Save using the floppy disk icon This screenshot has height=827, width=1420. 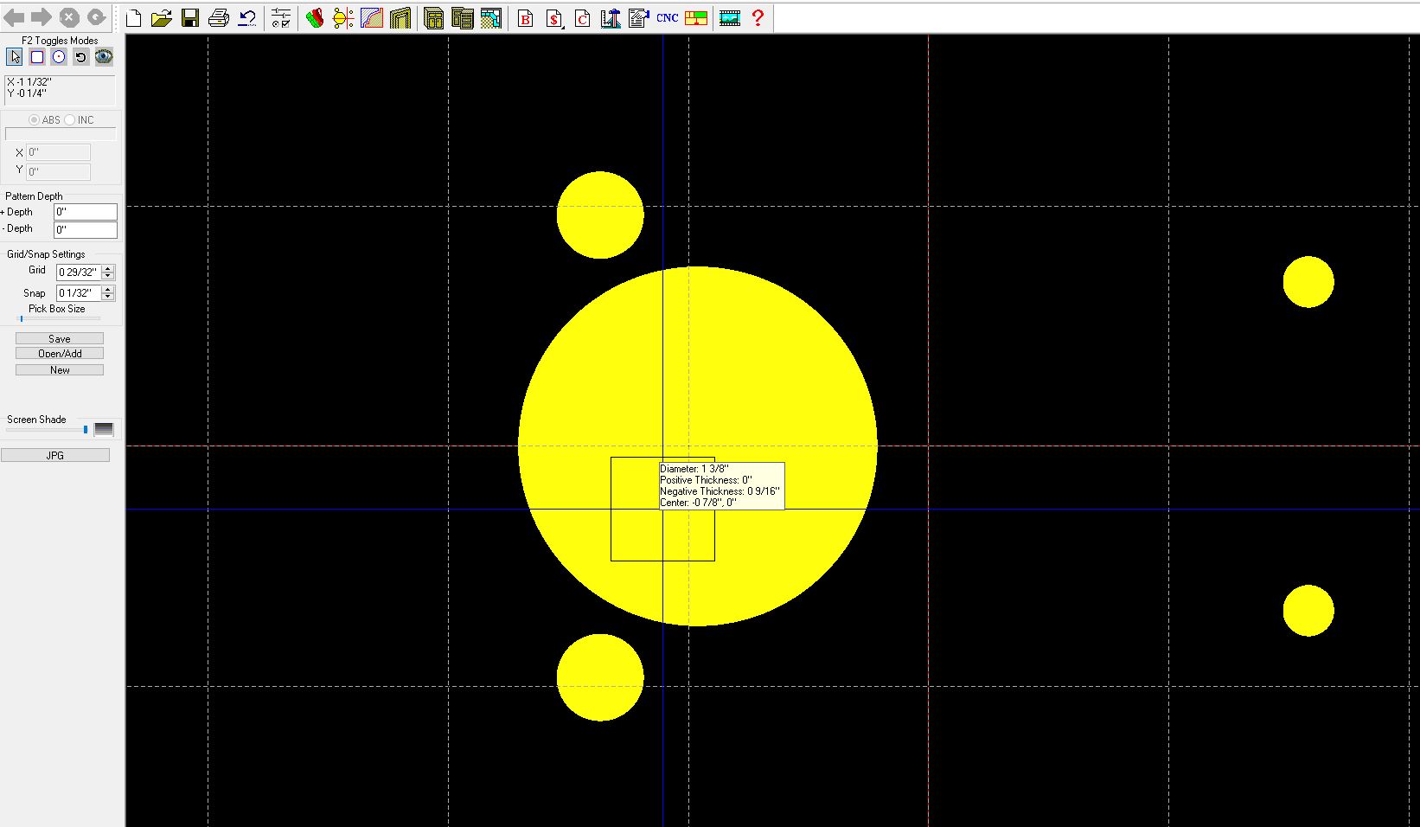[x=190, y=18]
